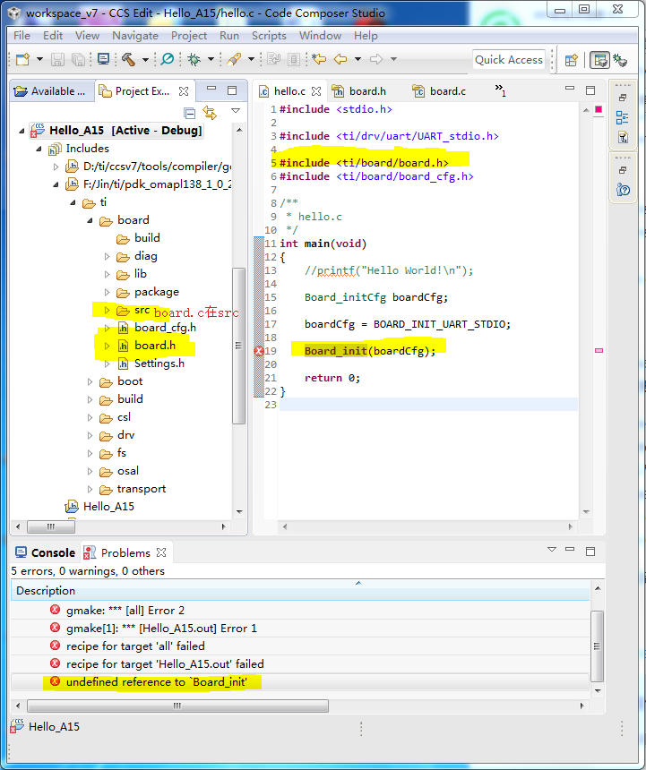Click the magnifier search toolbar icon
Screen dimensions: 646x770
(x=168, y=59)
